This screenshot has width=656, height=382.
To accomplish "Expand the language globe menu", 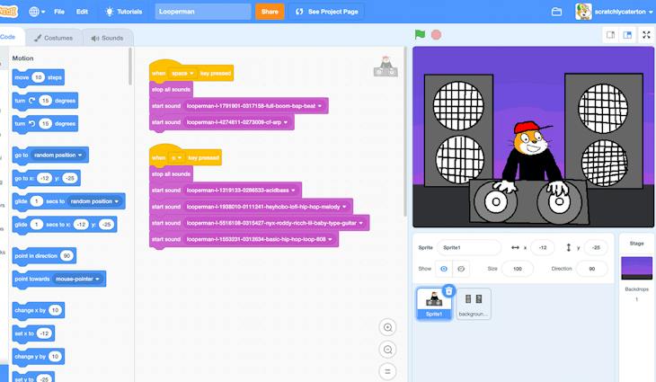I will pyautogui.click(x=37, y=12).
